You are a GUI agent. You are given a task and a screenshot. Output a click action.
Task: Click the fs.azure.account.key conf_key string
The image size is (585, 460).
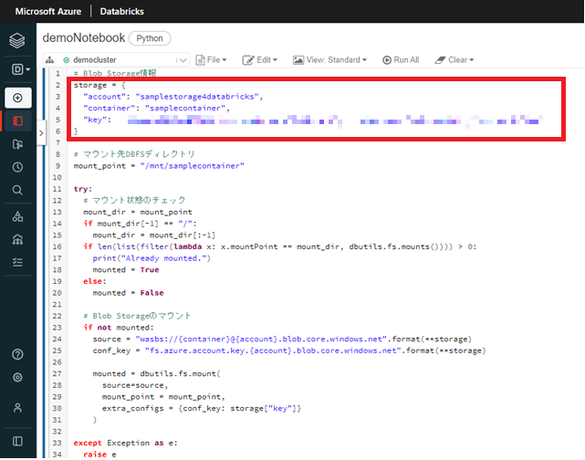point(273,350)
